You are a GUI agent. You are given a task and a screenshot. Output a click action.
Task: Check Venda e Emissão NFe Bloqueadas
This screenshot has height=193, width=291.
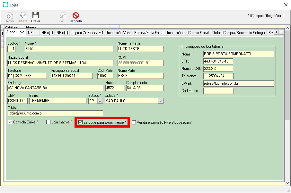click(134, 122)
